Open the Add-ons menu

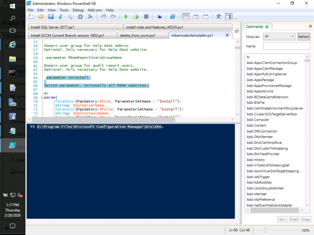[95, 10]
